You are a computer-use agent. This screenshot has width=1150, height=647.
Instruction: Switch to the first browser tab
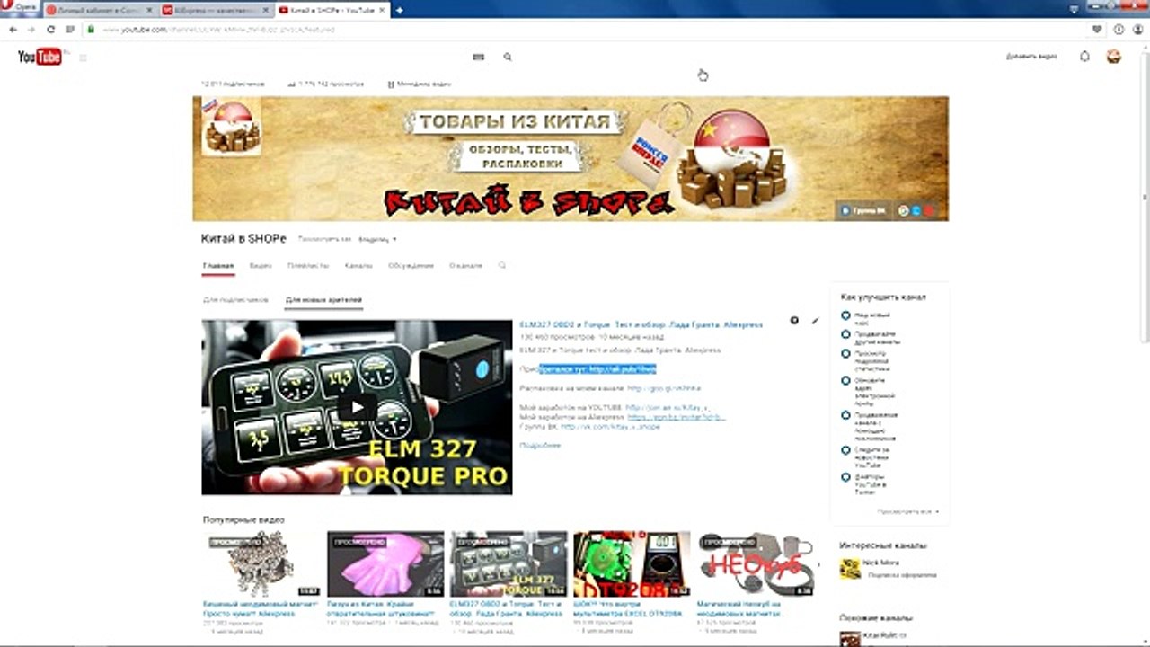[100, 10]
